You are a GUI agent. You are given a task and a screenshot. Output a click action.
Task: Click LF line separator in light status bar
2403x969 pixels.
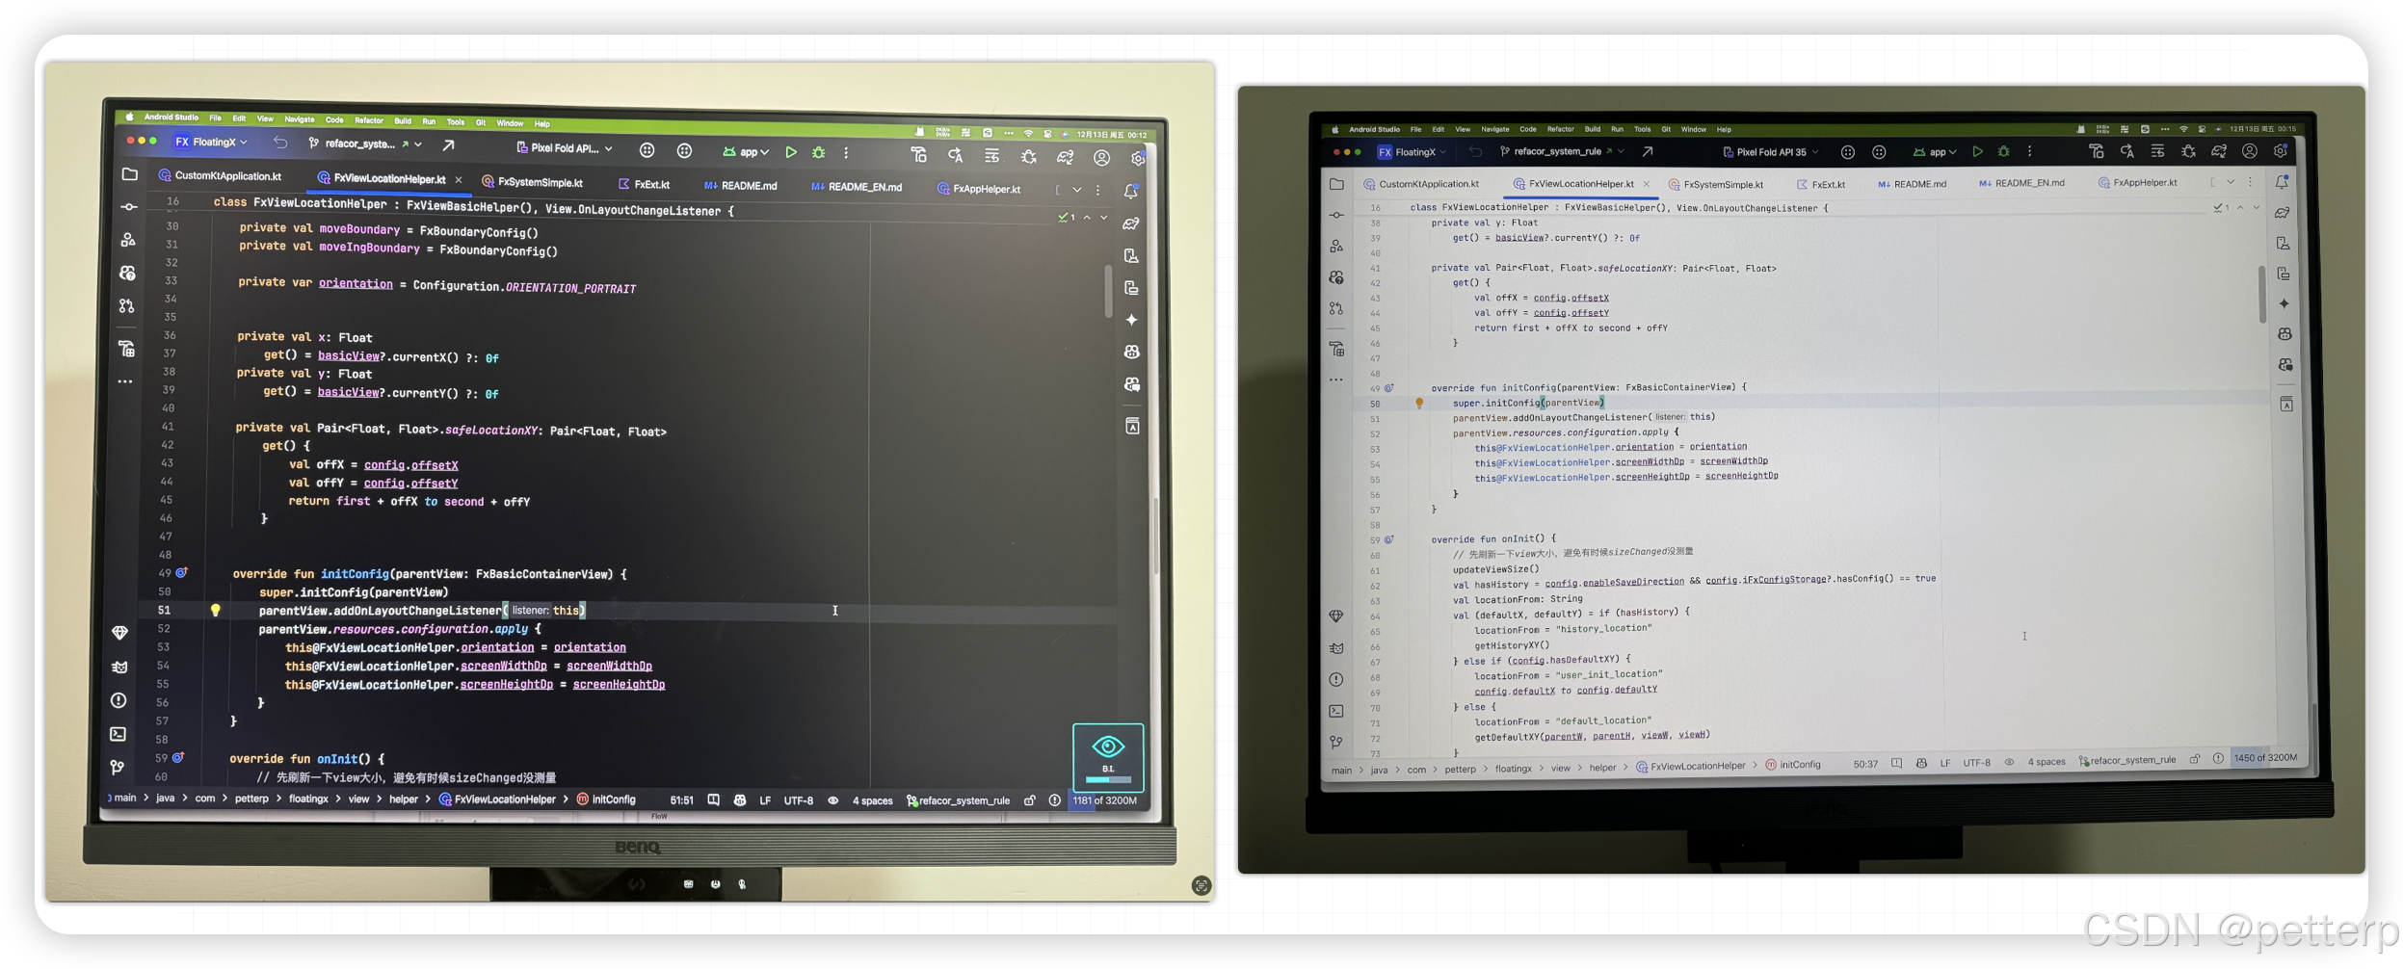point(1944,763)
